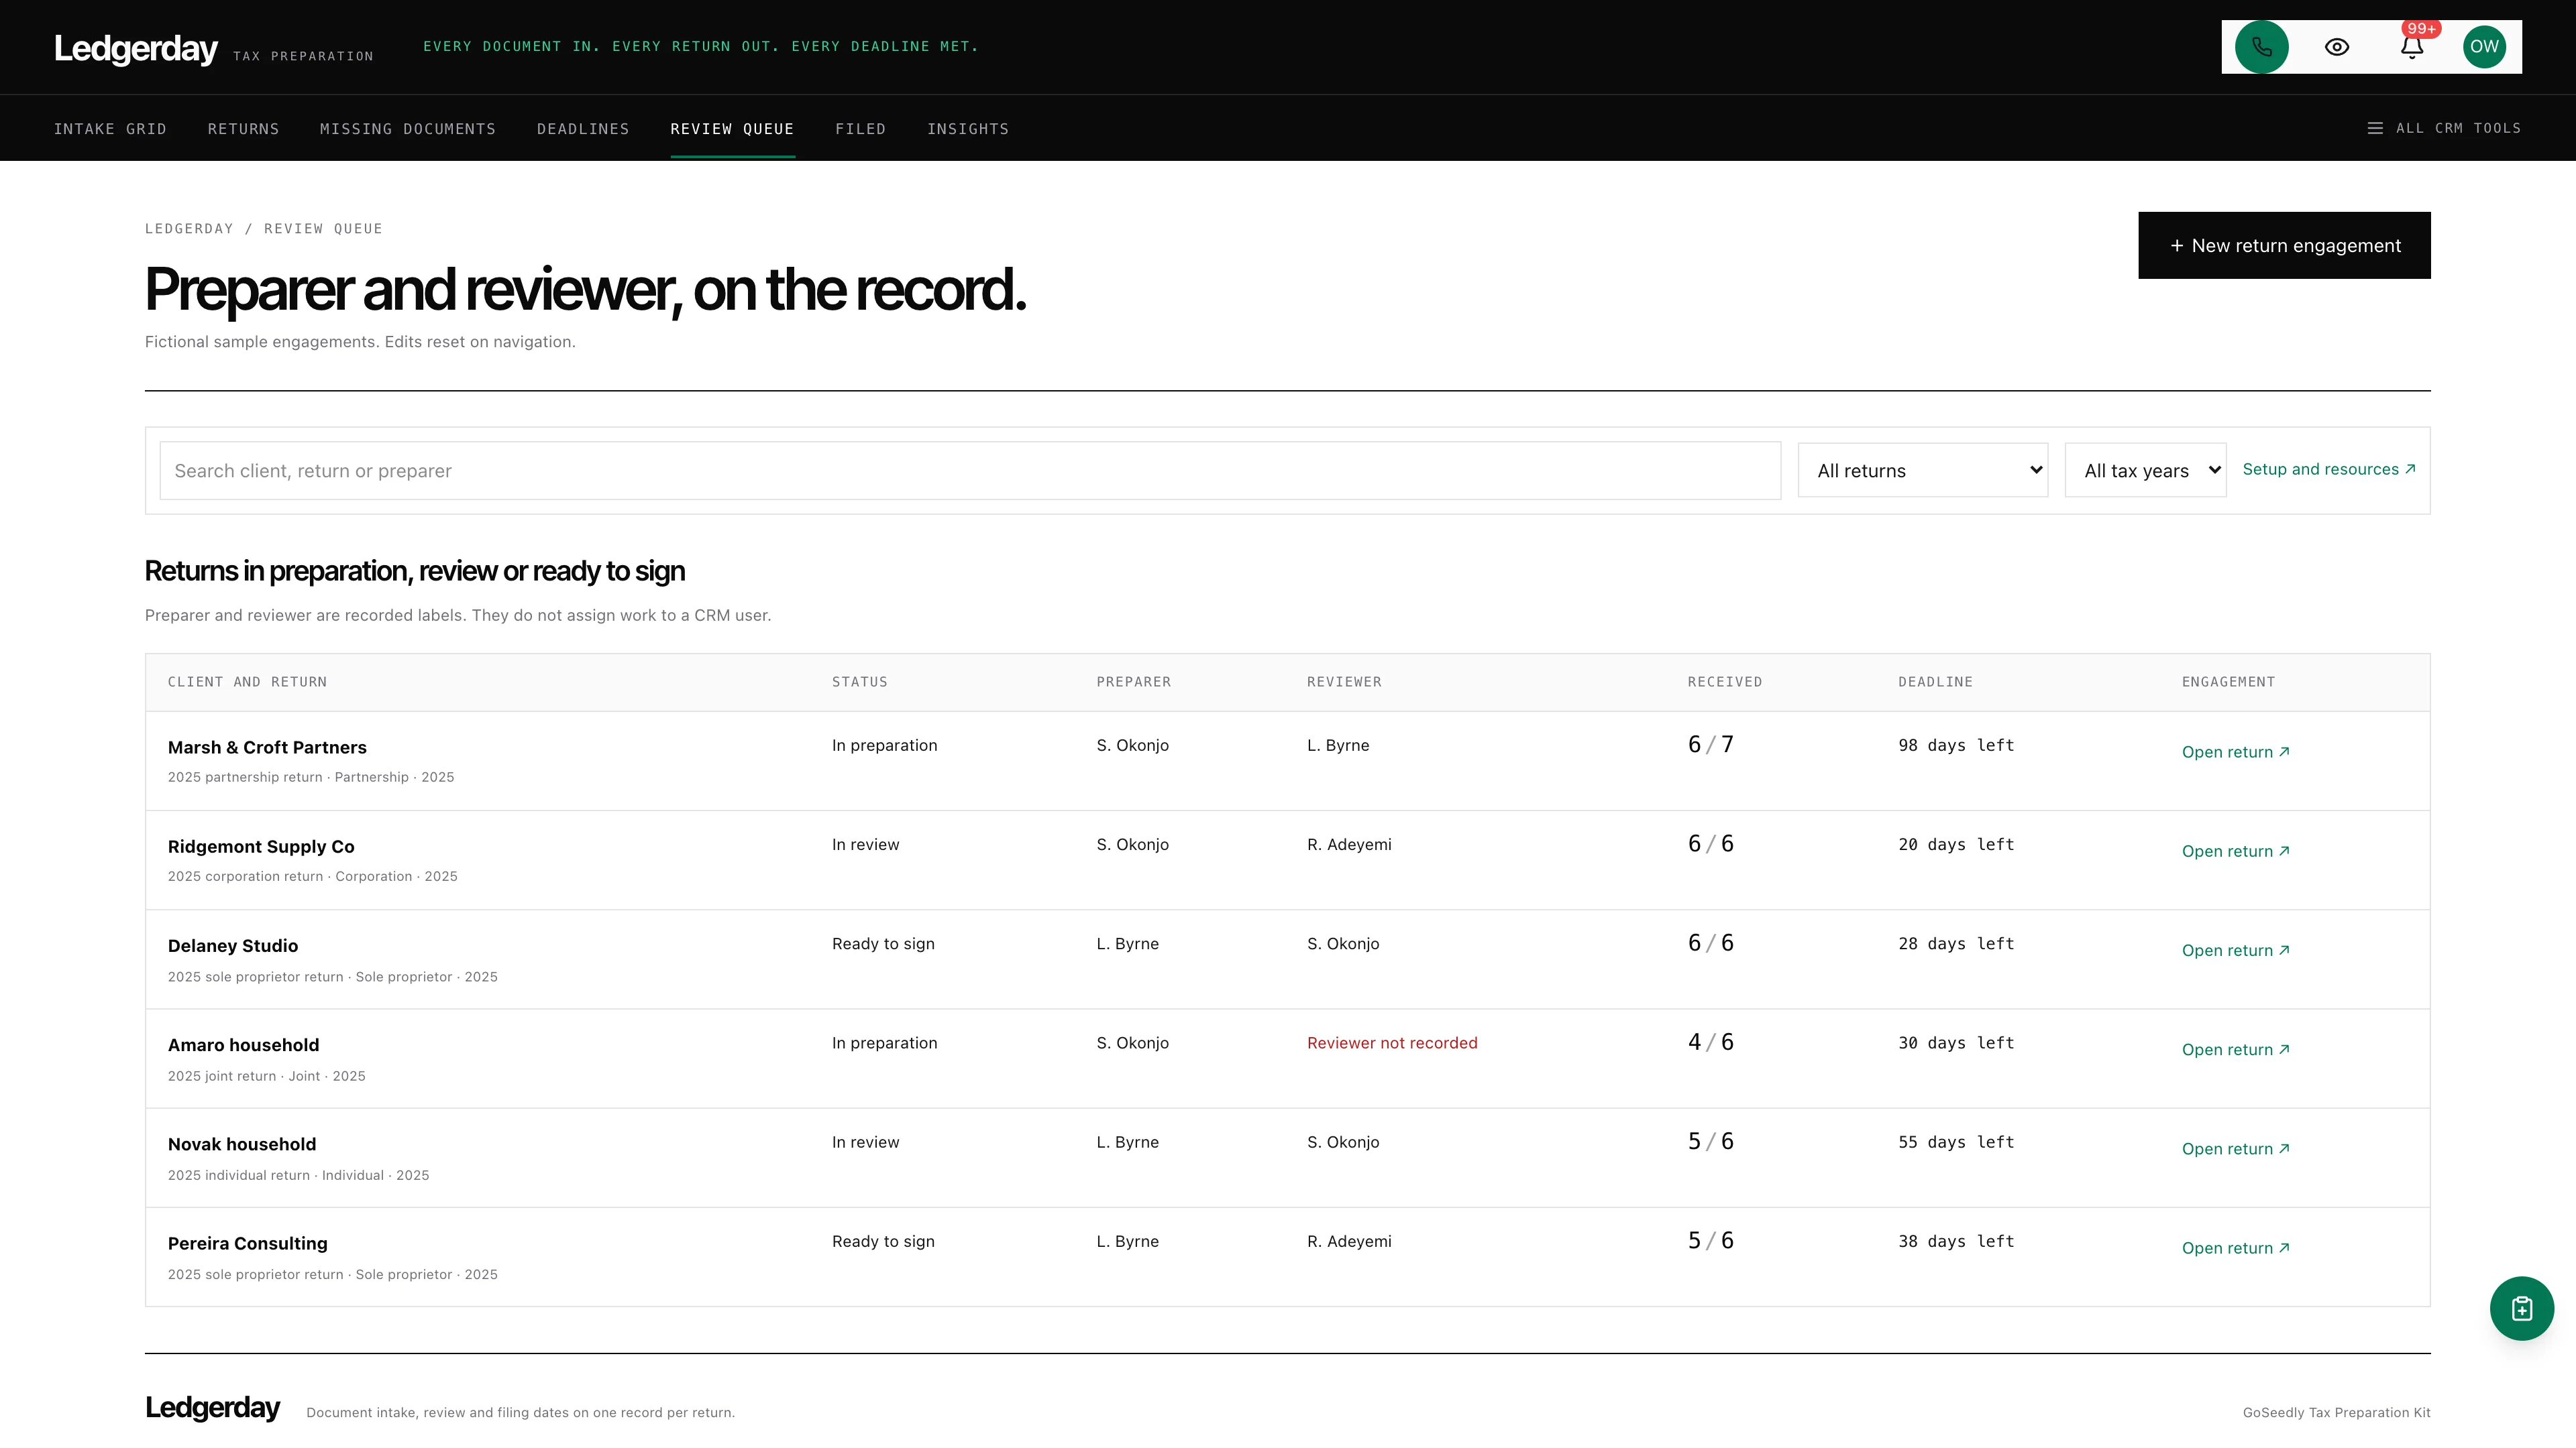Open return for Novak household

tap(2235, 1149)
